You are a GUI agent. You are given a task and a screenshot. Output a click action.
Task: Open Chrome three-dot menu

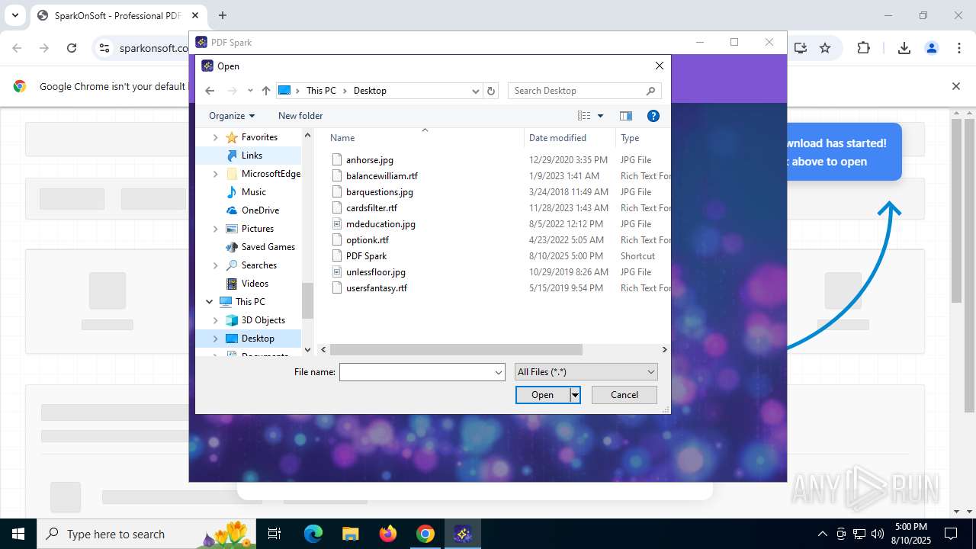click(x=959, y=48)
